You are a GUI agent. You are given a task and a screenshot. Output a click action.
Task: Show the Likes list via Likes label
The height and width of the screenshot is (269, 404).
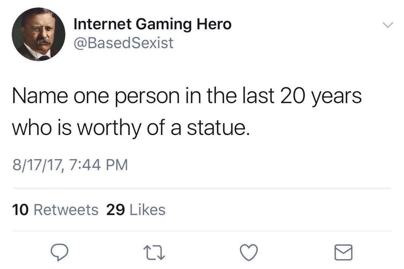pos(147,209)
